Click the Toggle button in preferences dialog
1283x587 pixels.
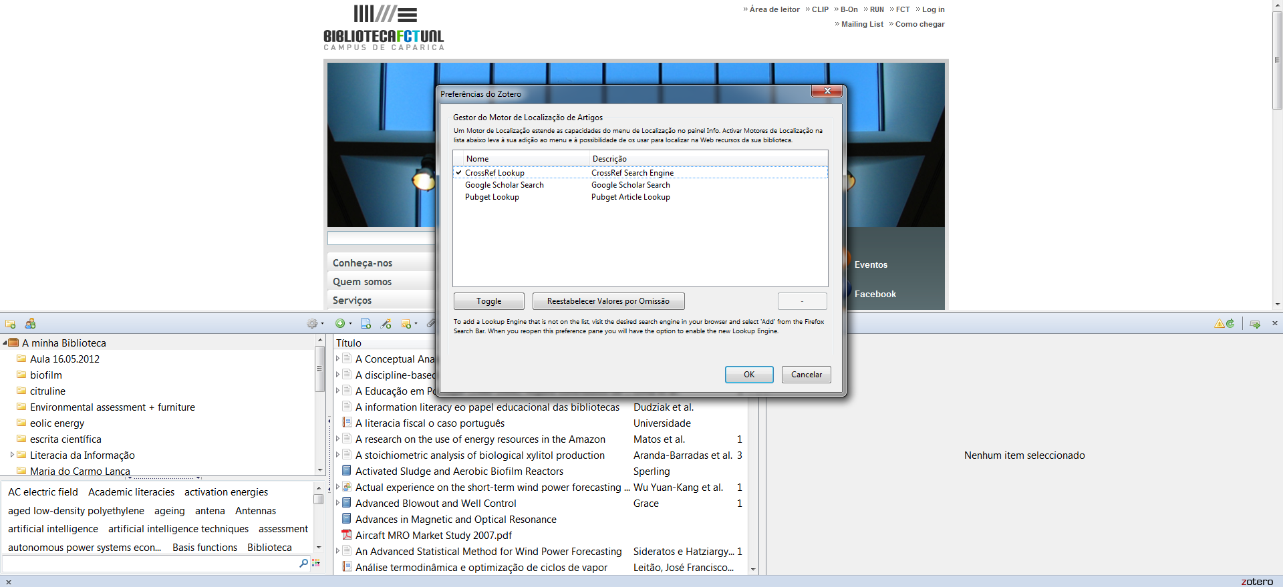tap(488, 301)
